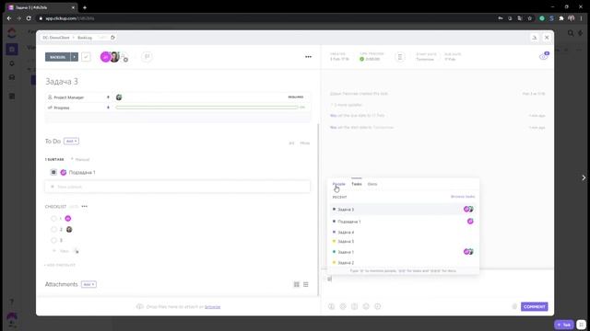Open notifications bell in the left sidebar
Image resolution: width=590 pixels, height=331 pixels.
click(12, 63)
